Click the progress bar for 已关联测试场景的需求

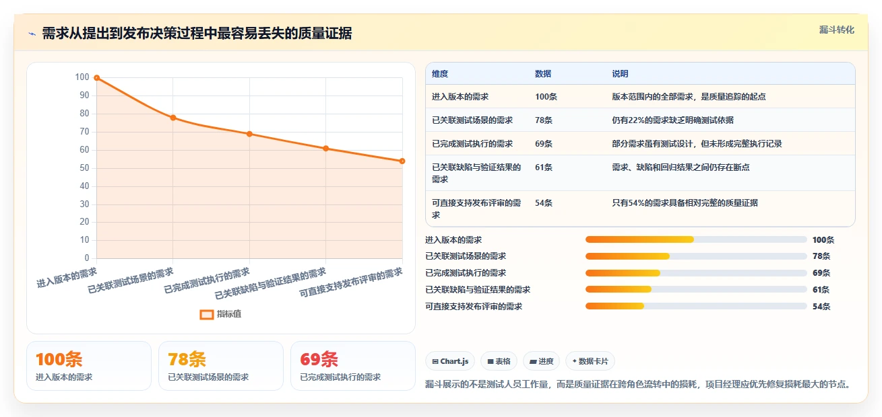[696, 256]
